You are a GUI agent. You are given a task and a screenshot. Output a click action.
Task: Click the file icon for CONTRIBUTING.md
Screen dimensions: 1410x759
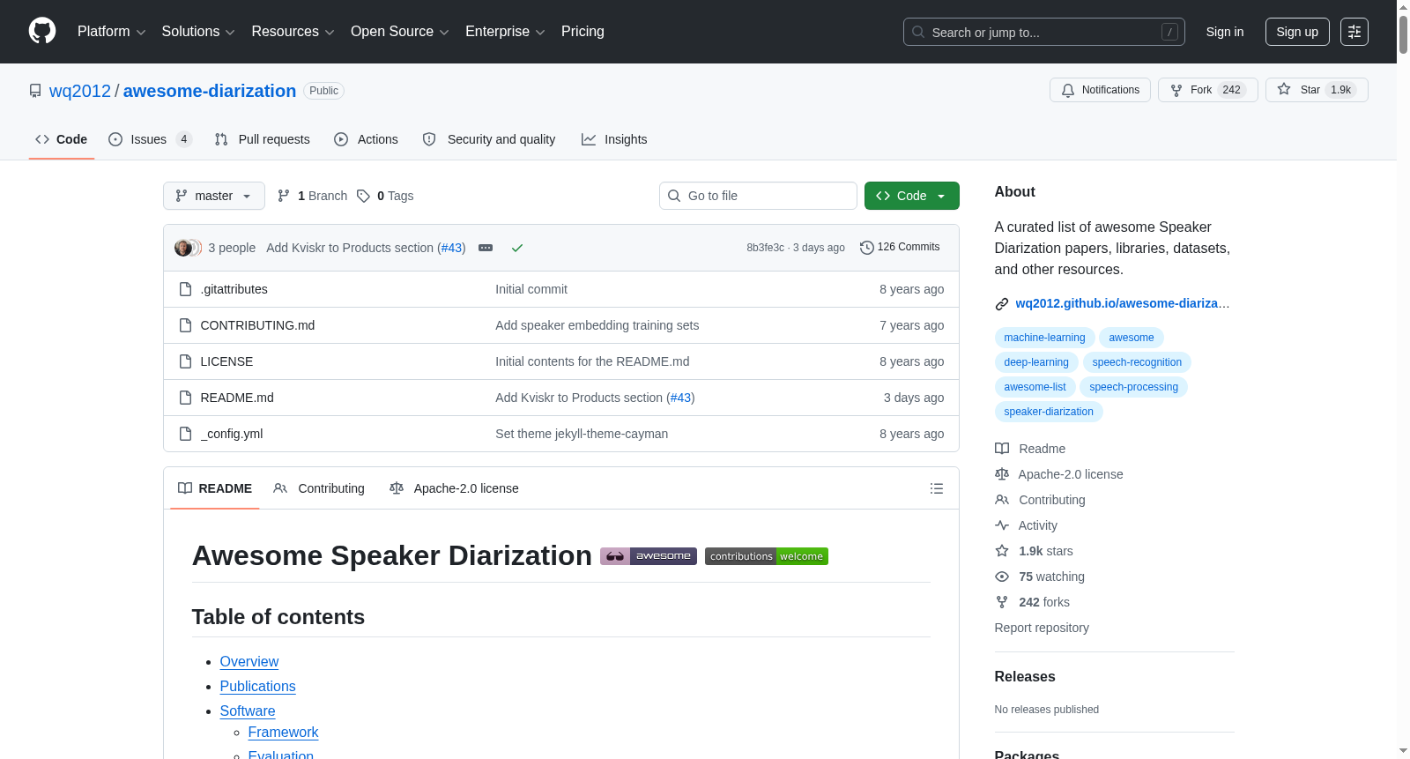point(185,325)
